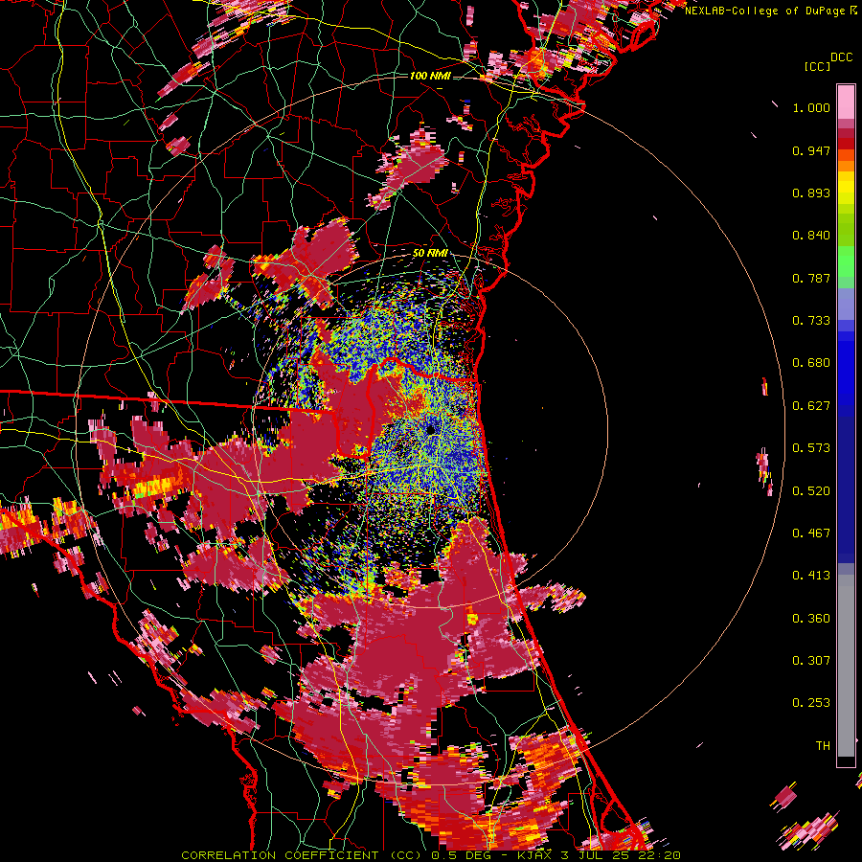Pick the gray band on the color scale

(846, 666)
